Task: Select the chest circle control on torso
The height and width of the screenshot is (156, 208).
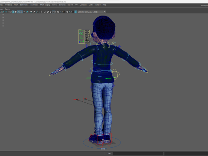Action: tap(102, 62)
